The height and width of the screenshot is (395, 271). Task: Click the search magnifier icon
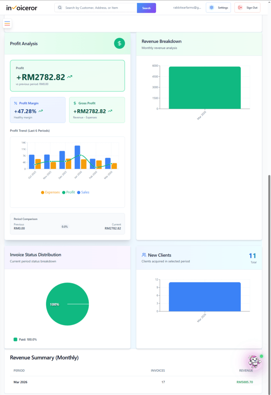60,8
